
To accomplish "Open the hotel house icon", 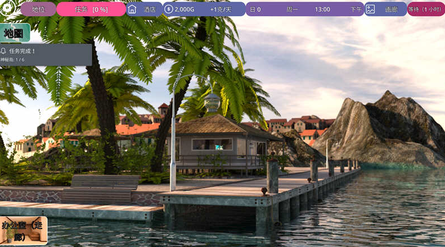I will pos(132,9).
